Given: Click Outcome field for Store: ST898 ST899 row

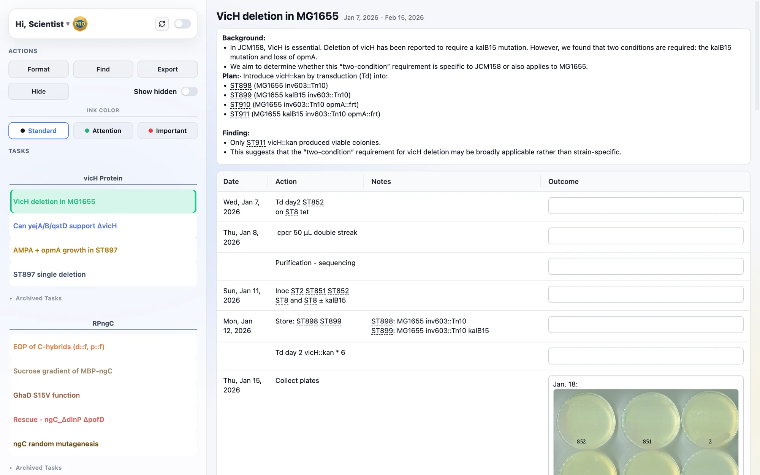Looking at the screenshot, I should [646, 325].
